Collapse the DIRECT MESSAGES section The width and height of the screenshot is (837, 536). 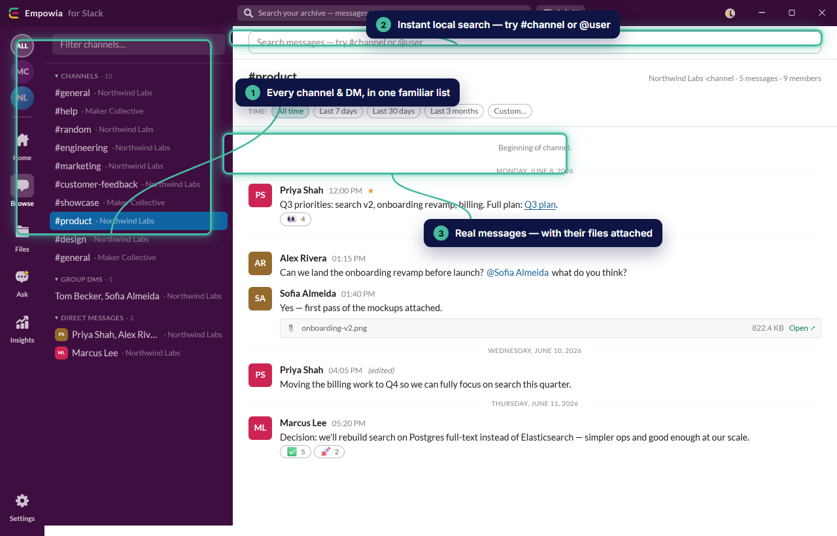(x=94, y=318)
